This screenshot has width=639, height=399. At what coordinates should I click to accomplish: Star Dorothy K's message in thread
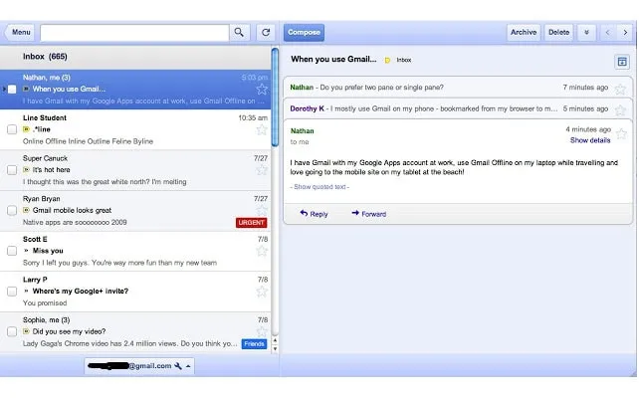[620, 109]
